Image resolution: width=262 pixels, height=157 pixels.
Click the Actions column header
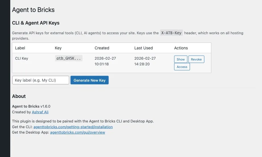click(x=181, y=48)
